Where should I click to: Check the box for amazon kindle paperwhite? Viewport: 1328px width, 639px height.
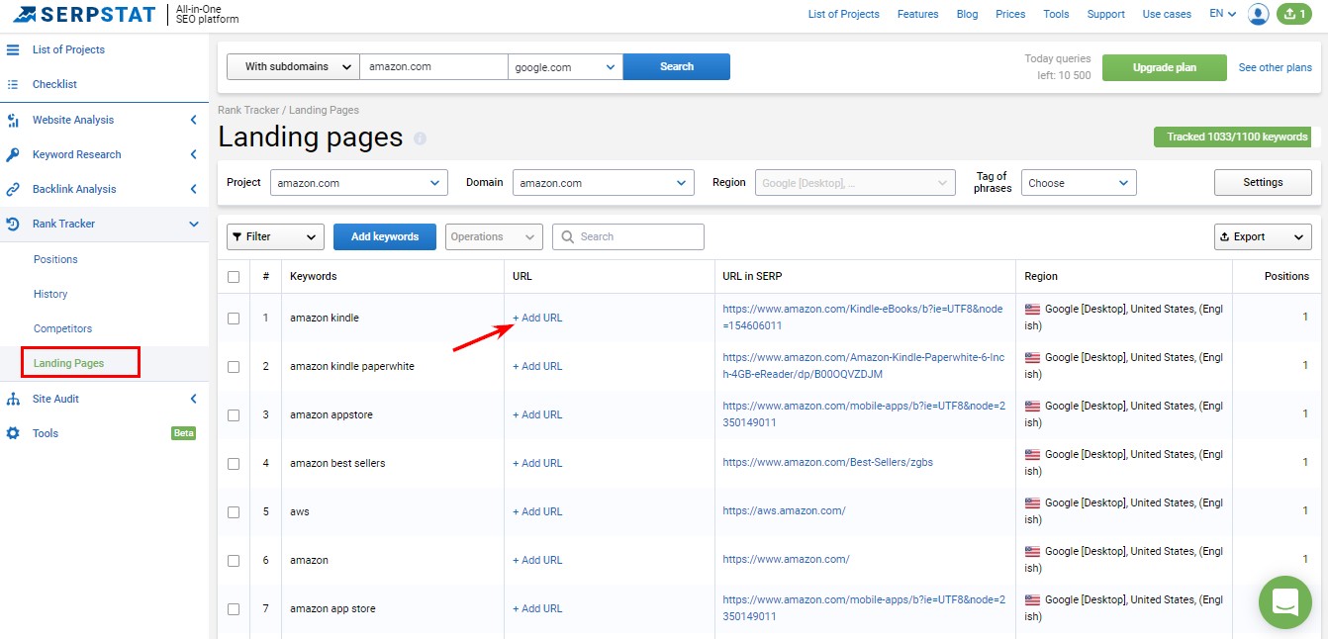[234, 367]
